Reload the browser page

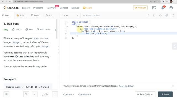10,2
